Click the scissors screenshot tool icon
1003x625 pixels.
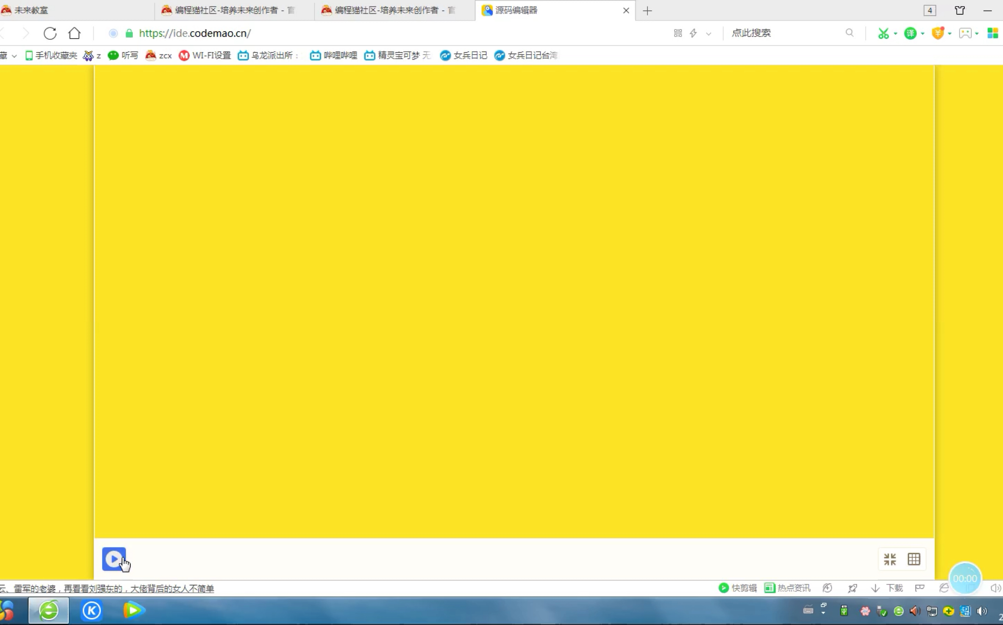[x=883, y=33]
